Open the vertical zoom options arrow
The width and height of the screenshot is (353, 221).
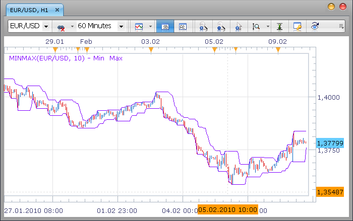point(268,26)
